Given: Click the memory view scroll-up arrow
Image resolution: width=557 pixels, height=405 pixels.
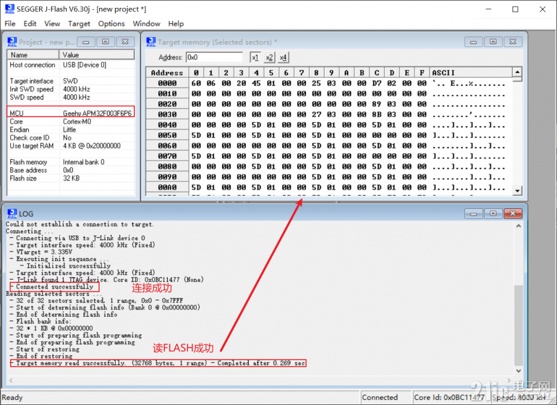Looking at the screenshot, I should 517,72.
